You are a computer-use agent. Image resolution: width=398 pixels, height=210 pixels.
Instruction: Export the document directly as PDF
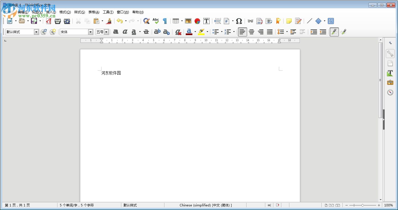pos(49,21)
